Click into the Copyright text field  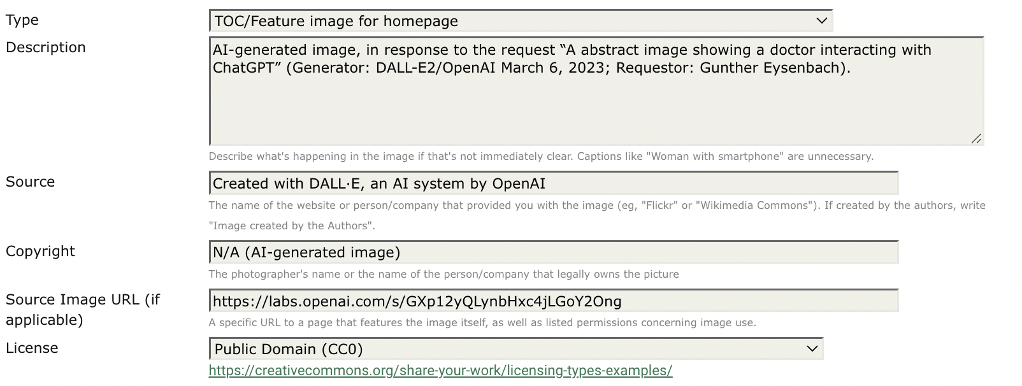(553, 252)
